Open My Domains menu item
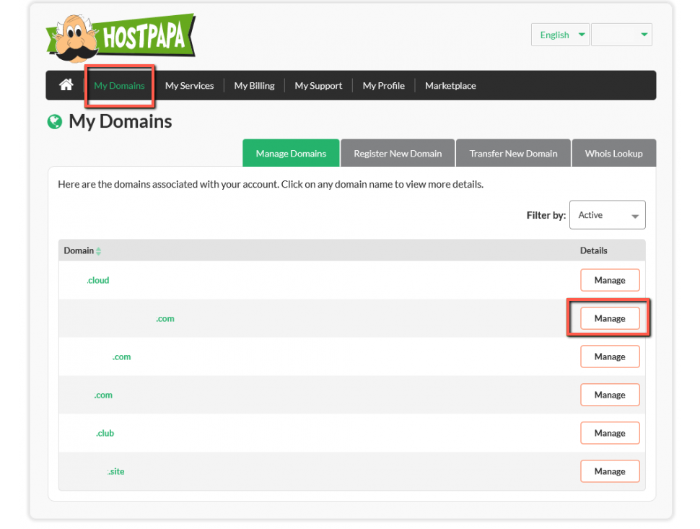Screen dimensions: 700x529 [119, 86]
